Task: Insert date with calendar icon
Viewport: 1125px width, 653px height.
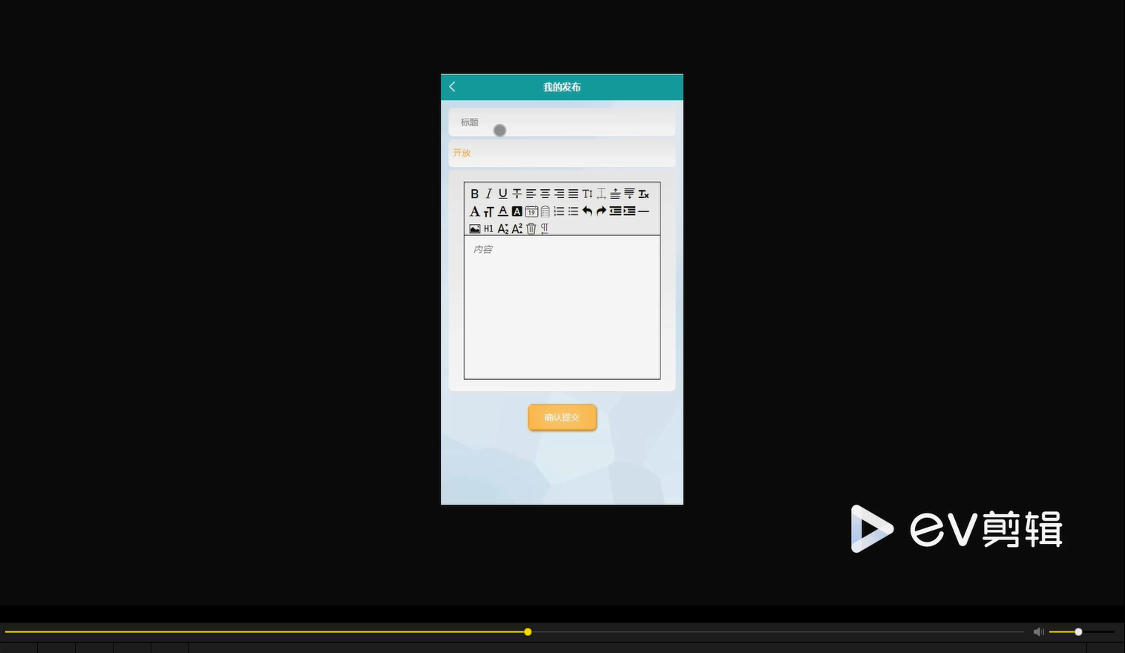Action: [x=531, y=211]
